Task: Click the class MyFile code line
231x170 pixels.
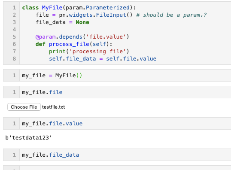Action: coord(79,8)
